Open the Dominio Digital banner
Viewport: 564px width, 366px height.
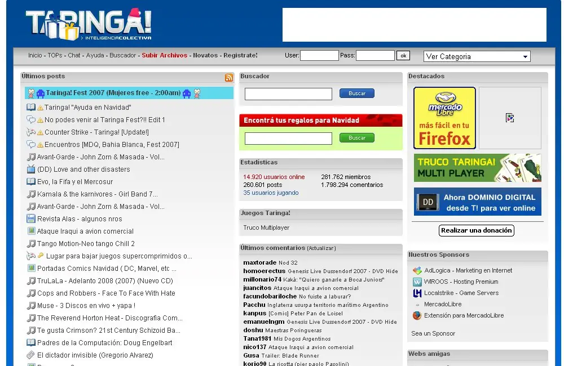478,202
